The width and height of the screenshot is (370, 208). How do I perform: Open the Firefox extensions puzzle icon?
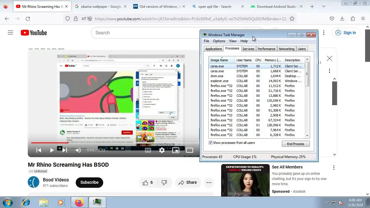click(x=353, y=18)
